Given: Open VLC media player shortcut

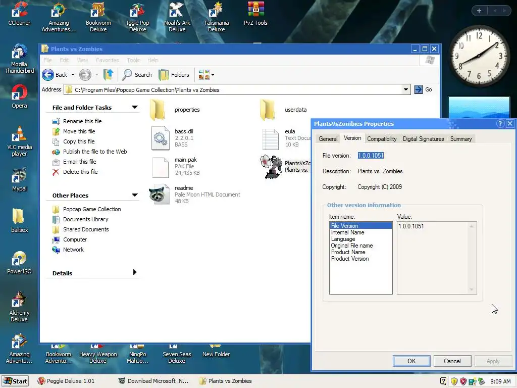Looking at the screenshot, I should pyautogui.click(x=19, y=141).
